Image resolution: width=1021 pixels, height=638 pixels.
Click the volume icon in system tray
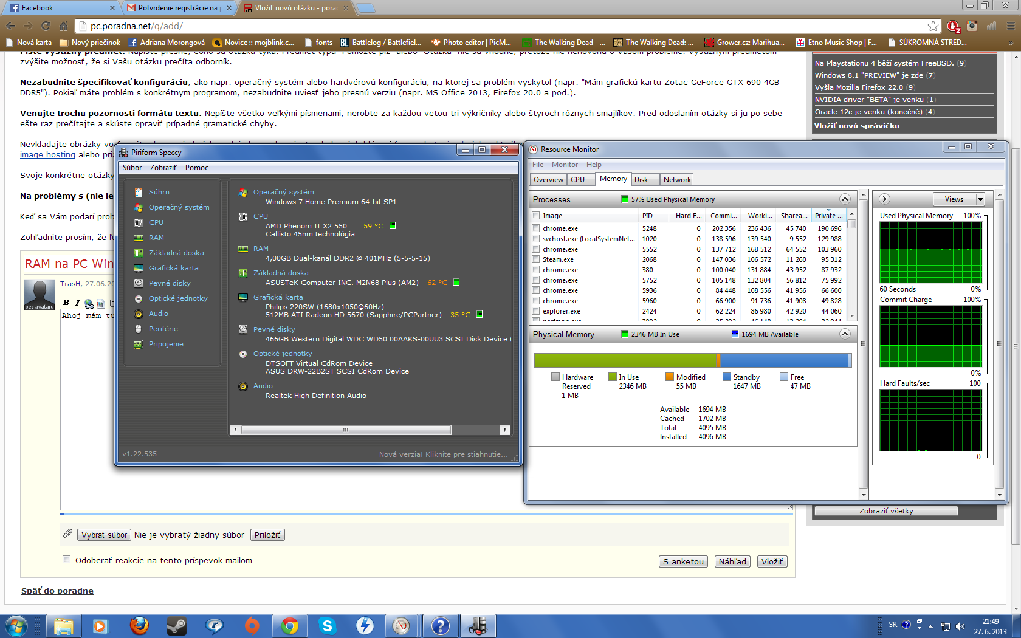[x=960, y=626]
